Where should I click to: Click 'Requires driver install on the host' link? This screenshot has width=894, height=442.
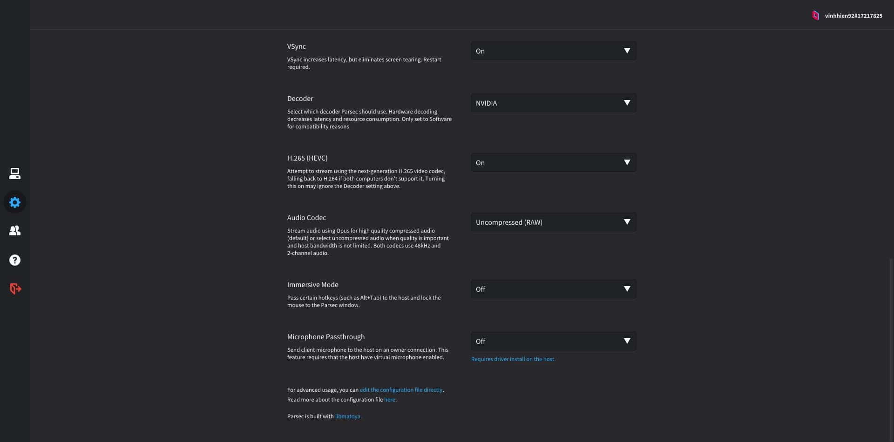point(513,359)
